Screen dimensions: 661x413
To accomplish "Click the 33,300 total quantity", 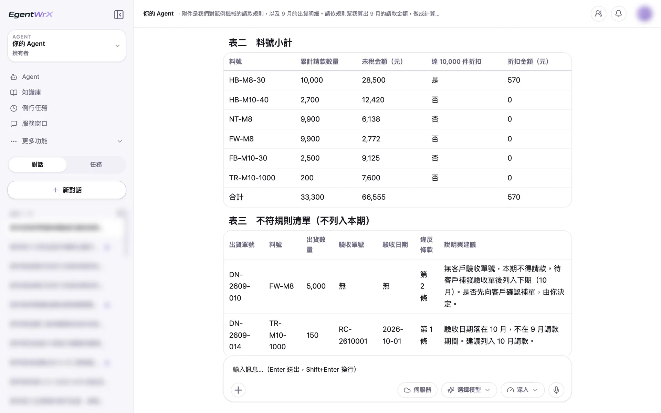I will pos(312,197).
